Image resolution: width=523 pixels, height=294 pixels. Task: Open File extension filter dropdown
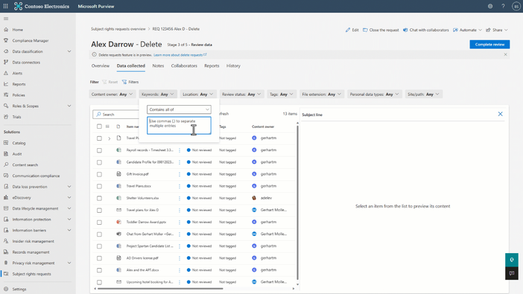click(x=322, y=95)
